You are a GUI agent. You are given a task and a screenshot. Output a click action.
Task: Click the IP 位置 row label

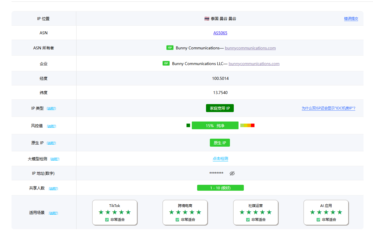43,19
